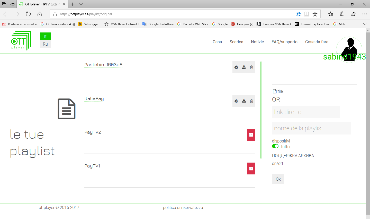
Task: Switch site language to Ru
Action: tap(45, 44)
